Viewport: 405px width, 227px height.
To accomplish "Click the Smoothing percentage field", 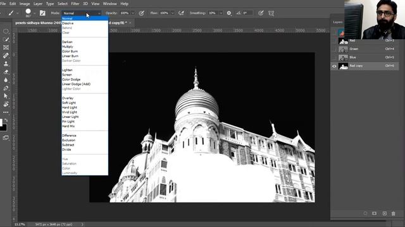I will pyautogui.click(x=213, y=13).
